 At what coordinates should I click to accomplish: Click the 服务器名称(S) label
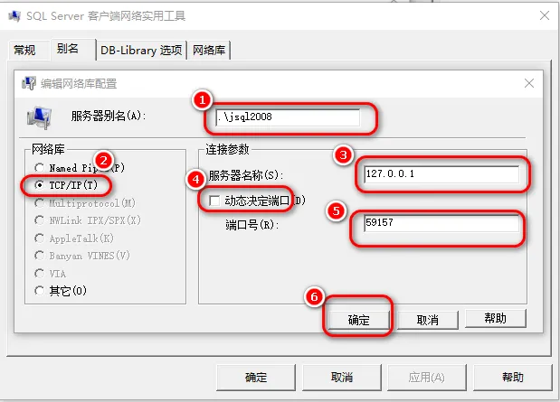click(x=246, y=175)
